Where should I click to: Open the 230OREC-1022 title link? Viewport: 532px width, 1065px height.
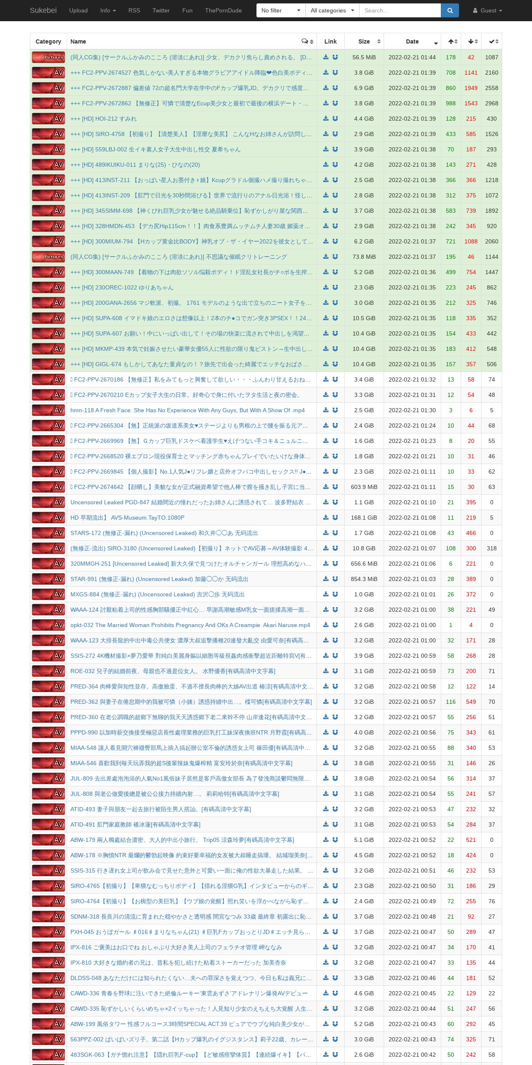click(x=122, y=287)
